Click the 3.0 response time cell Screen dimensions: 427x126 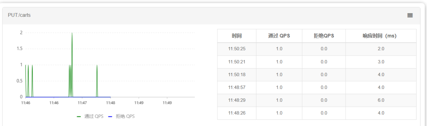381,62
